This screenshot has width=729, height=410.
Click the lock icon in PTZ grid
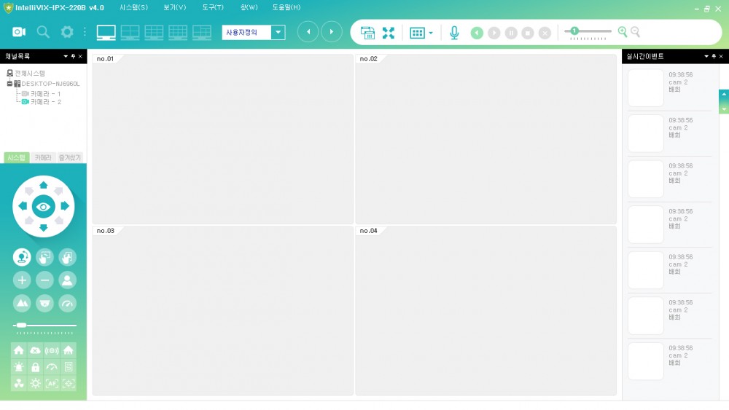(x=35, y=367)
